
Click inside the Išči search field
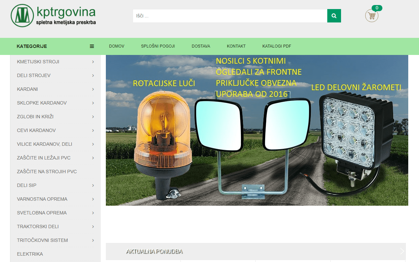[x=230, y=16]
